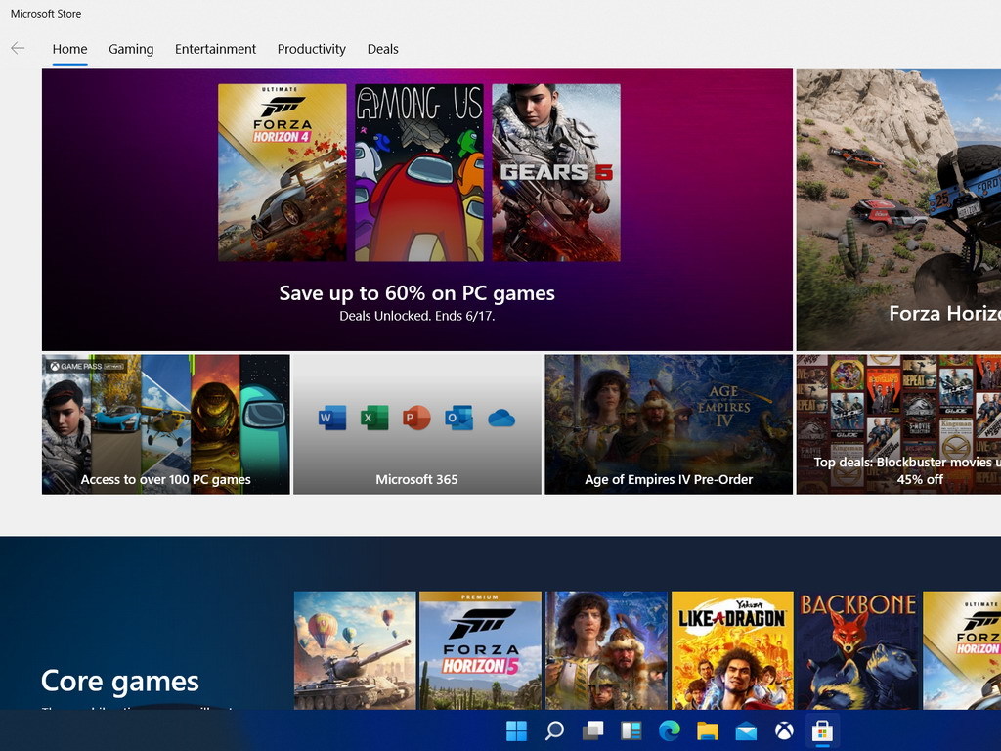Image resolution: width=1001 pixels, height=751 pixels.
Task: Click the Microsoft Store taskbar icon
Action: [x=822, y=730]
